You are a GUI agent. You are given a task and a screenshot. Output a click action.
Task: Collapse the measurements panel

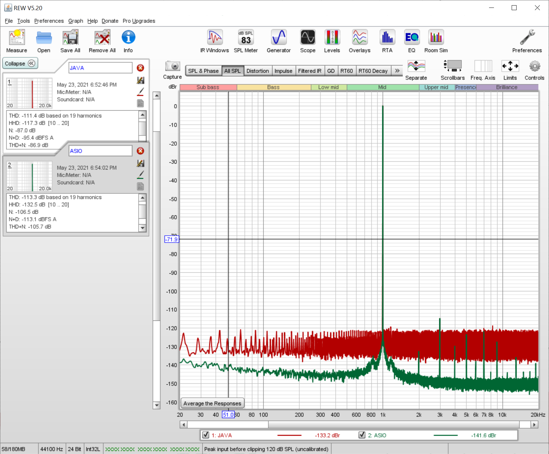[20, 64]
